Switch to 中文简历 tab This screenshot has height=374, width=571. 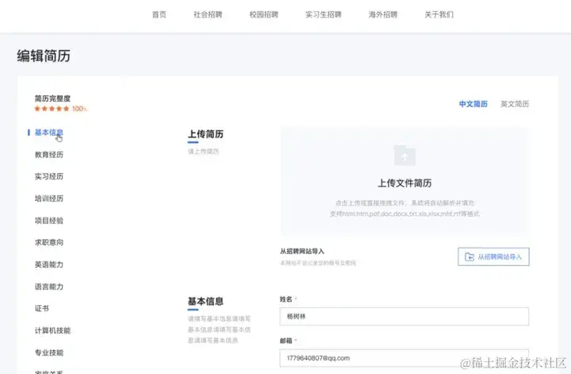(473, 104)
